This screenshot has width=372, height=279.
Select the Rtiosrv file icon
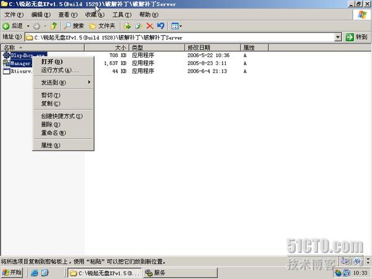pyautogui.click(x=6, y=71)
